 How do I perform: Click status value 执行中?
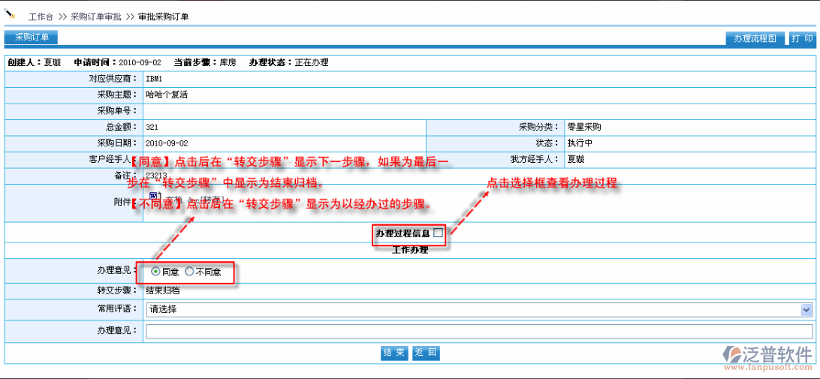pyautogui.click(x=580, y=143)
